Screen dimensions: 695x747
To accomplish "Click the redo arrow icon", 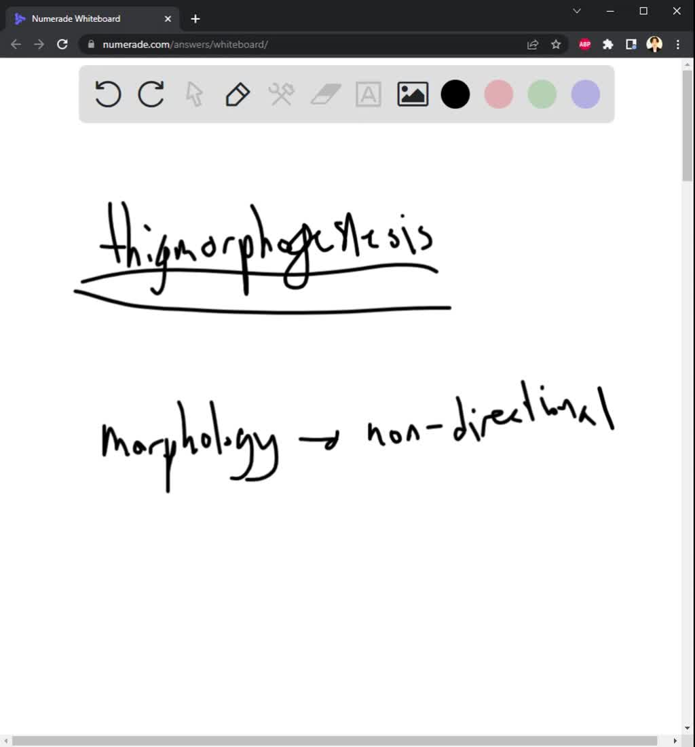I will pyautogui.click(x=151, y=94).
